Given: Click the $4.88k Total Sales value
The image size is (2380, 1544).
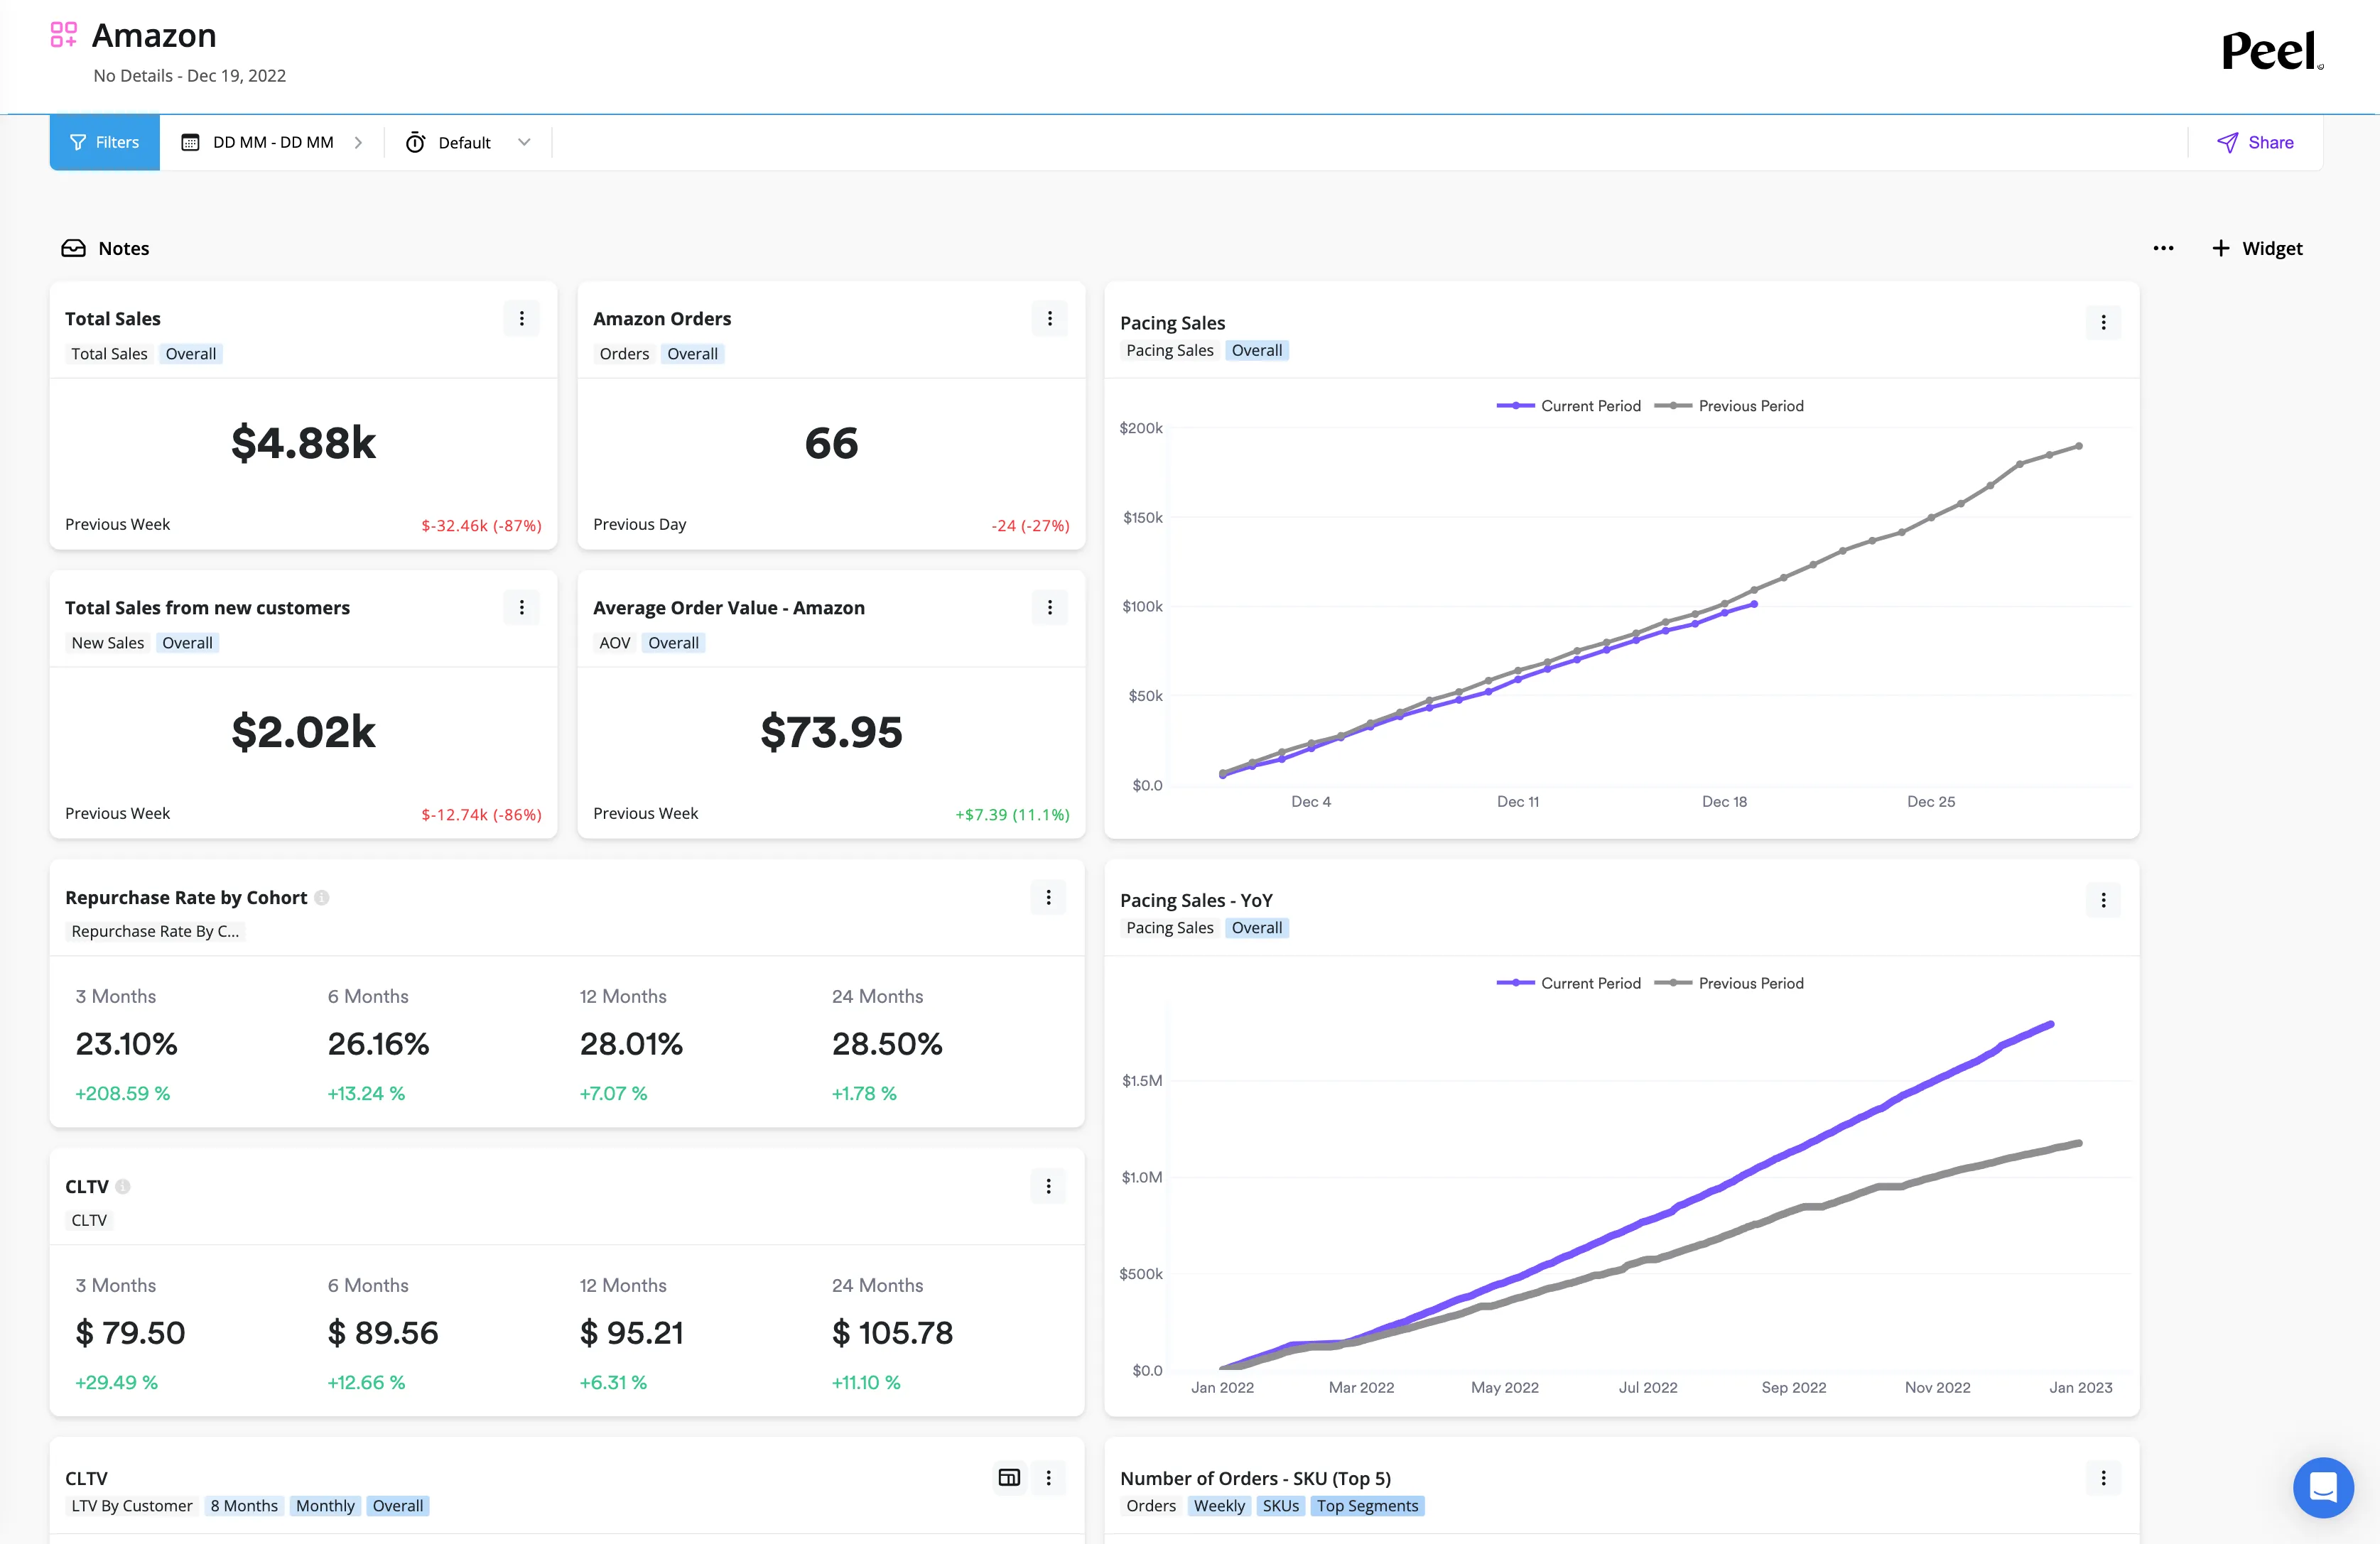Looking at the screenshot, I should click(x=303, y=442).
